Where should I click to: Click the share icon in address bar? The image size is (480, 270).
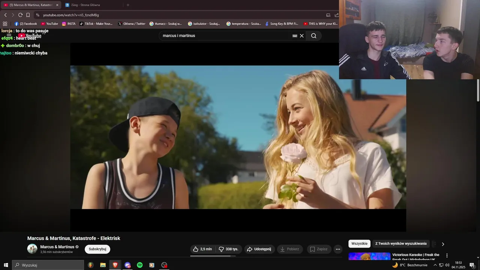click(336, 15)
